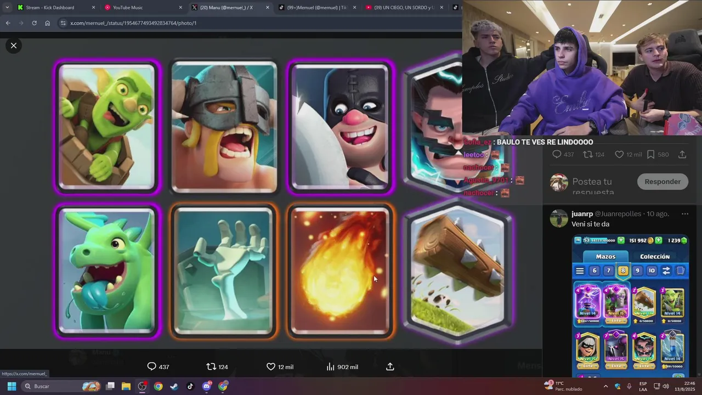Close the Mernuel TikTok tab
Image resolution: width=702 pixels, height=395 pixels.
[354, 8]
